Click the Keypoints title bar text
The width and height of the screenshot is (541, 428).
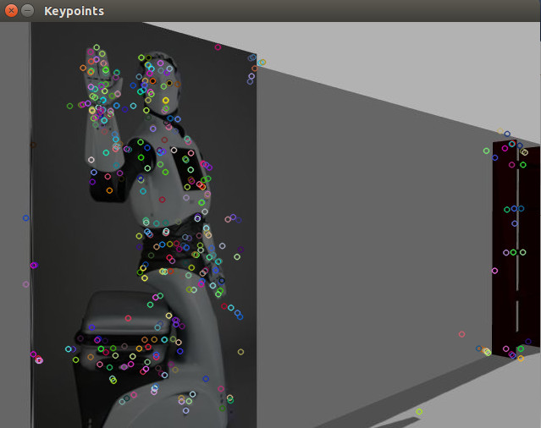tap(75, 11)
